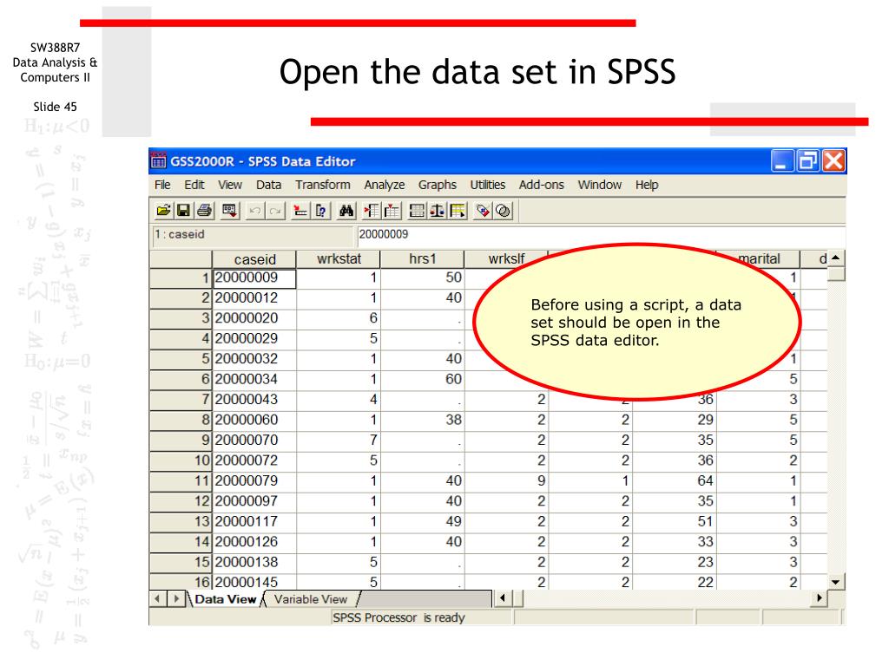This screenshot has height=666, width=889.
Task: Click the Redo arrow icon
Action: coord(275,211)
